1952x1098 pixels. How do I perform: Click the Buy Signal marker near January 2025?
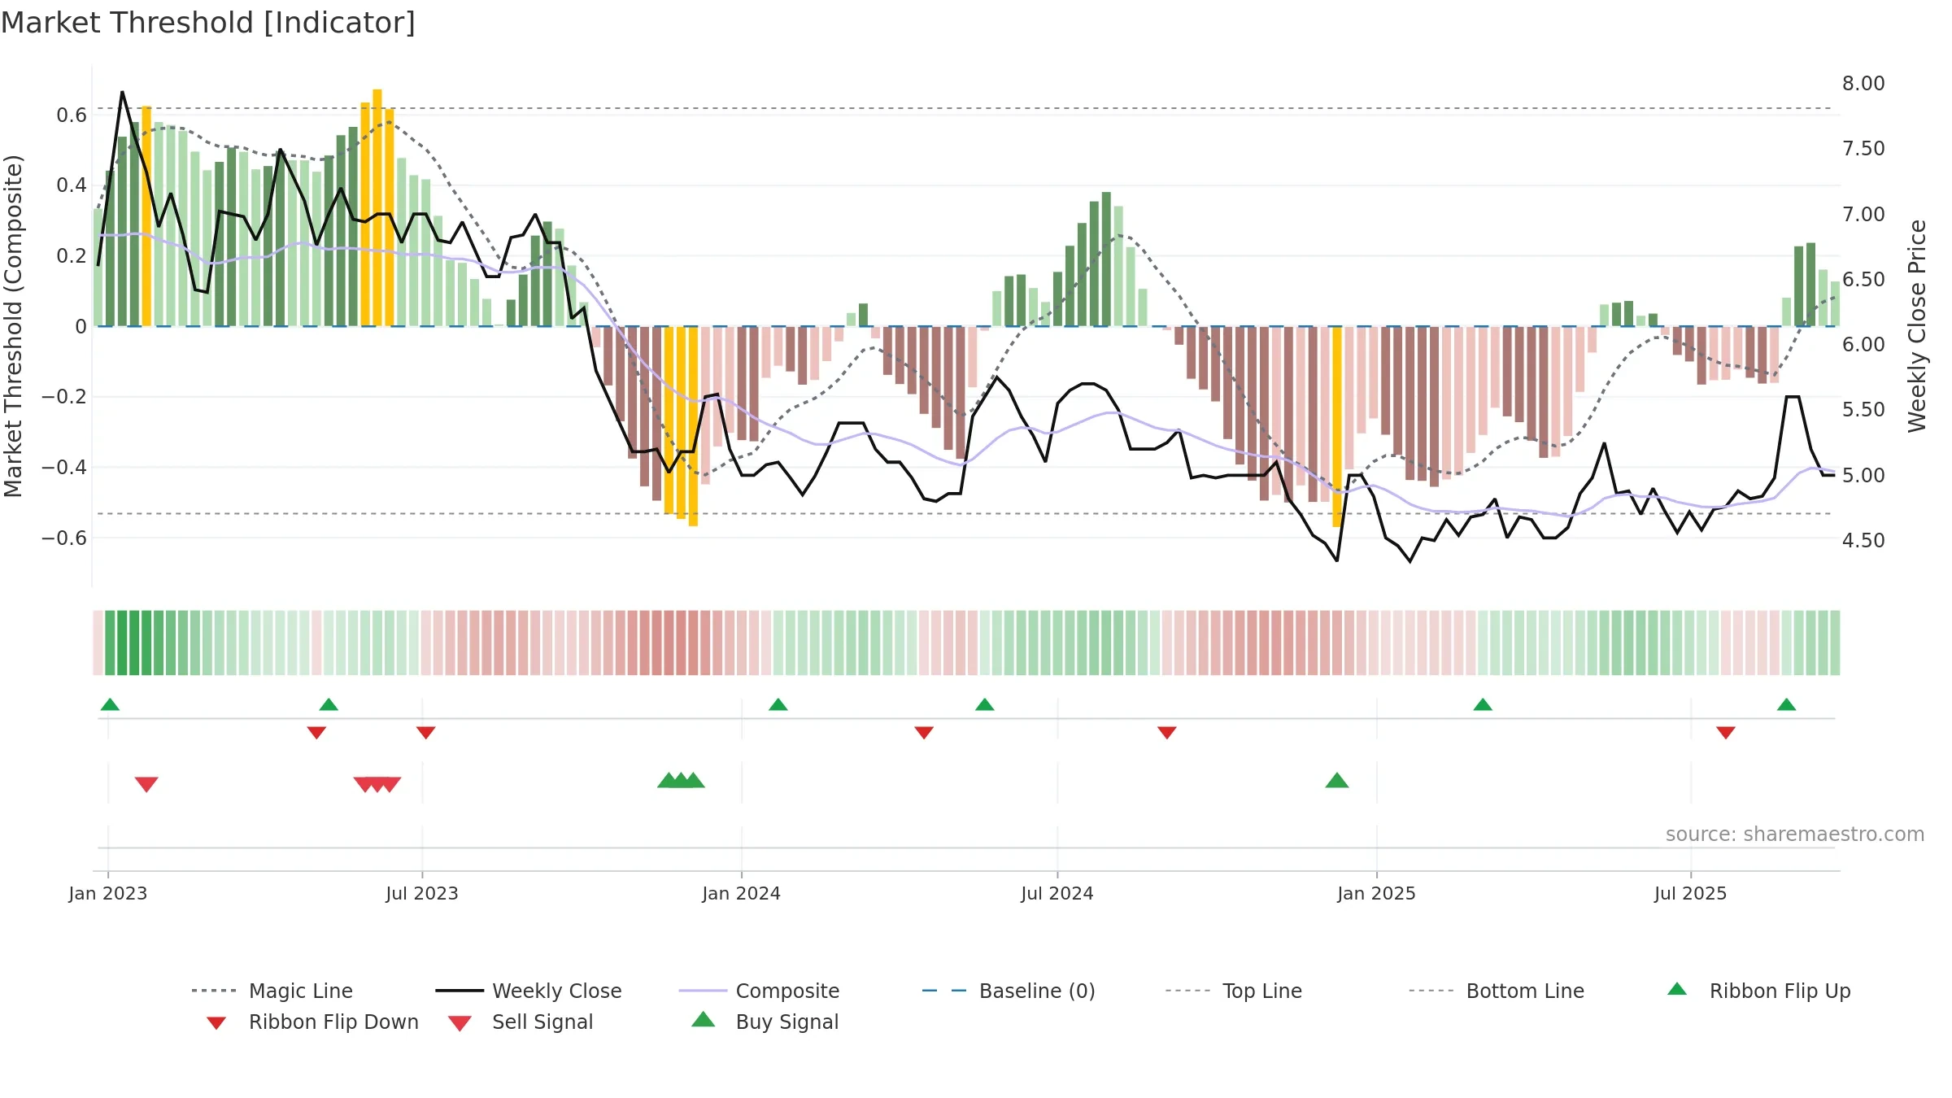pos(1337,781)
